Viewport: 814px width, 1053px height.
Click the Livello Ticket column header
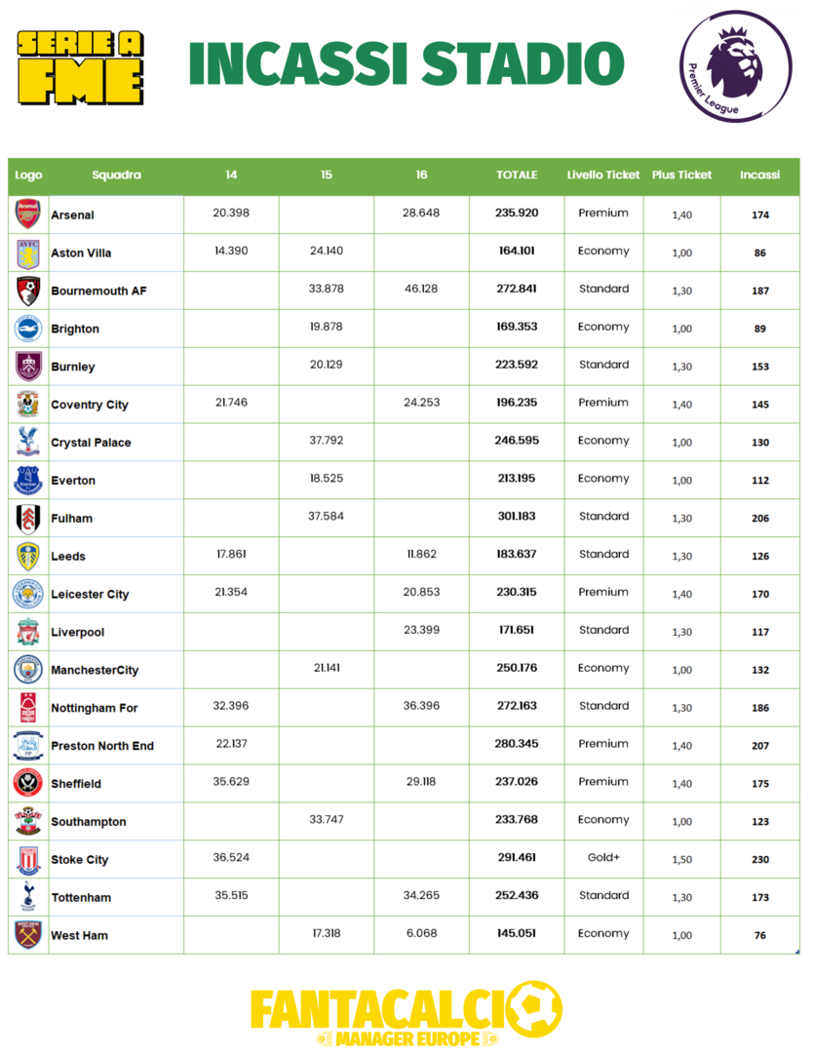click(603, 175)
